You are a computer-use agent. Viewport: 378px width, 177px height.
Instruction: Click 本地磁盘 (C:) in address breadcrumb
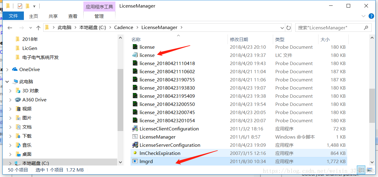[x=93, y=28]
